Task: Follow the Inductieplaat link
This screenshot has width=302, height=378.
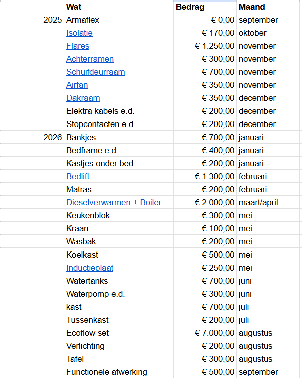Action: (x=90, y=268)
